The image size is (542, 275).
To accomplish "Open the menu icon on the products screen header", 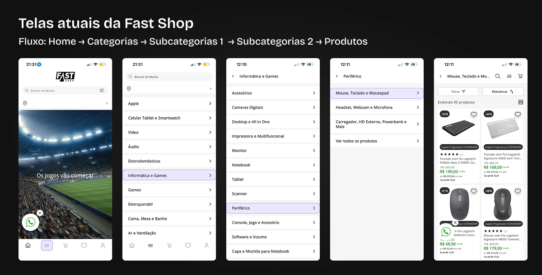I will (509, 76).
